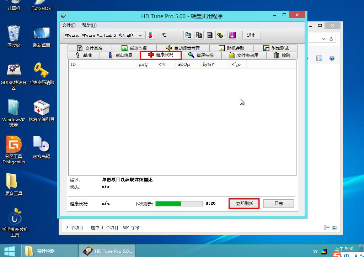Click the 立即刷新 button
The image size is (364, 257).
(244, 204)
